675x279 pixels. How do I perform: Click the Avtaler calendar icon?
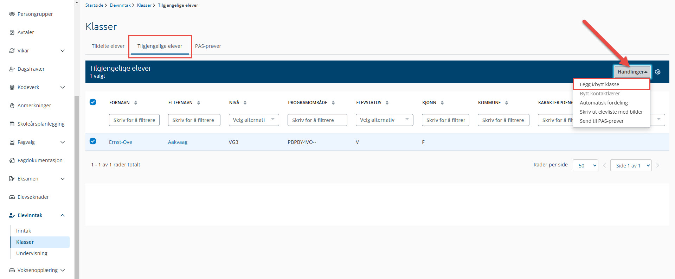(x=12, y=32)
